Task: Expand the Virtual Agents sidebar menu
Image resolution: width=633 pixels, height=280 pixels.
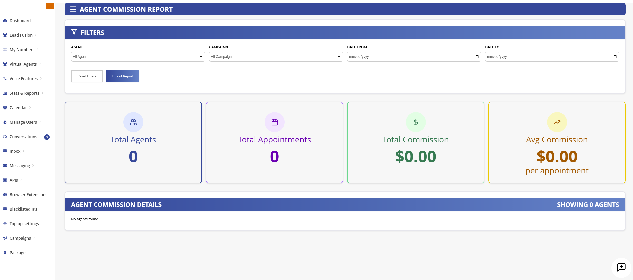Action: pos(23,64)
